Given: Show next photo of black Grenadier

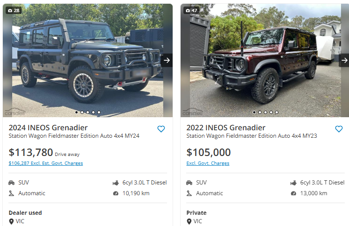Looking at the screenshot, I should tap(167, 60).
